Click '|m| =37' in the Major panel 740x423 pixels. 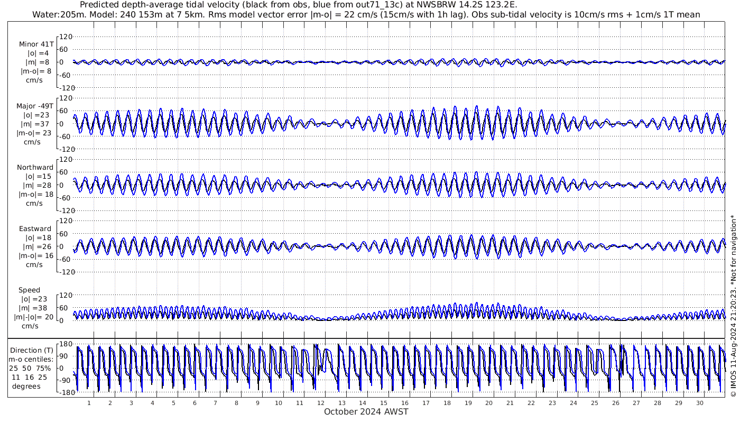click(36, 124)
